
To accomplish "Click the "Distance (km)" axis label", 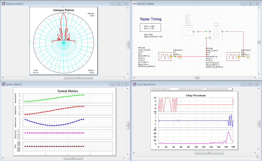I will (x=15, y=122).
